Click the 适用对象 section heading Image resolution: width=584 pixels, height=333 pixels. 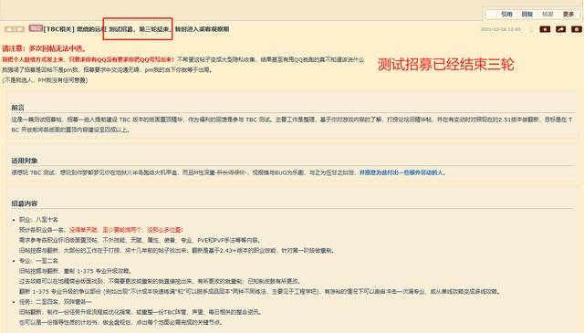click(x=25, y=161)
